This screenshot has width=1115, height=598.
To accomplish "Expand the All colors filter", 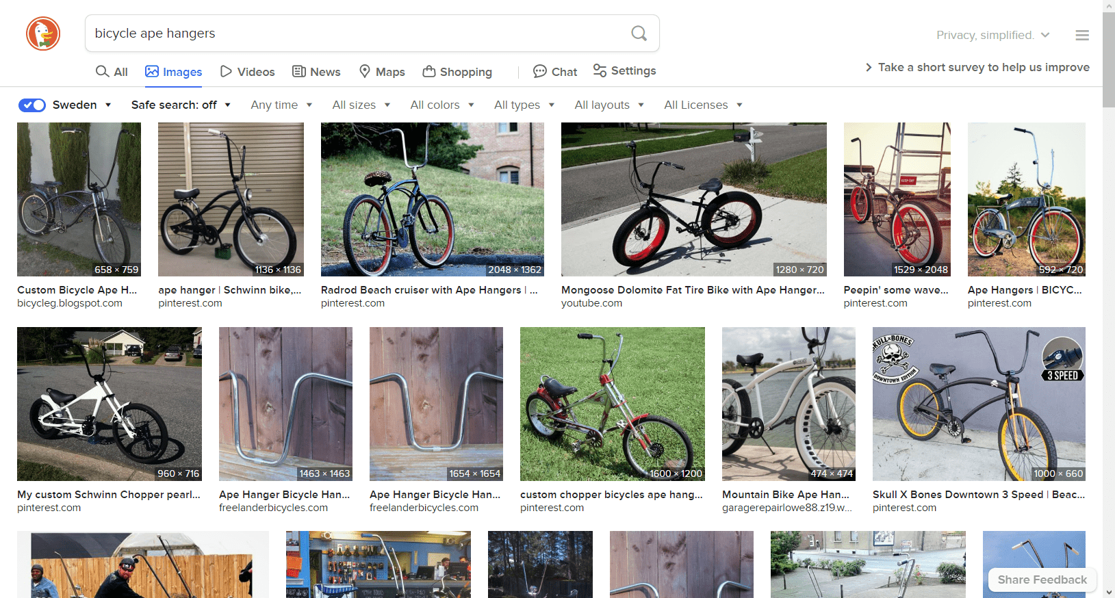I will tap(442, 105).
